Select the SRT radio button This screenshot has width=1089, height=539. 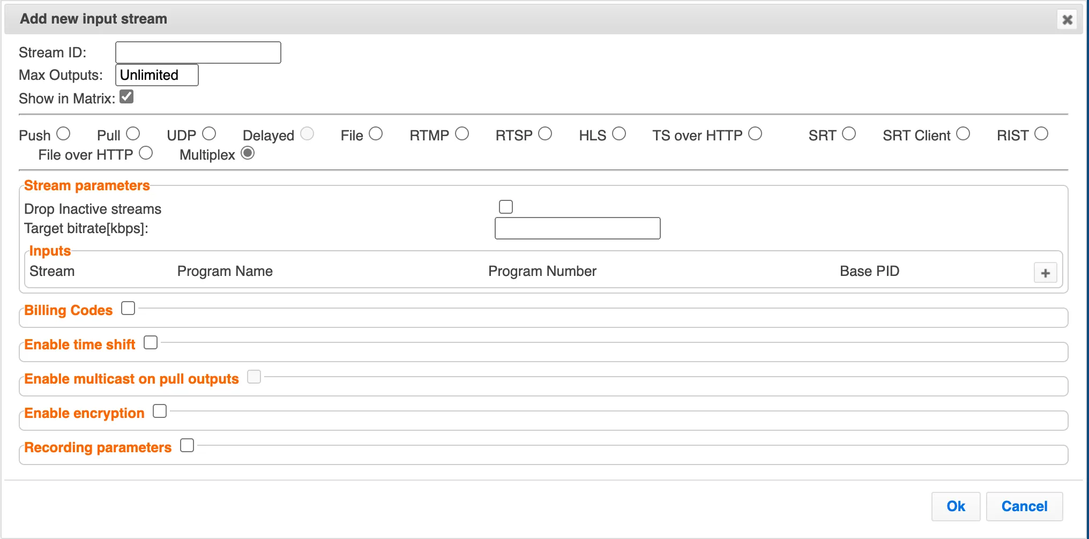tap(849, 133)
